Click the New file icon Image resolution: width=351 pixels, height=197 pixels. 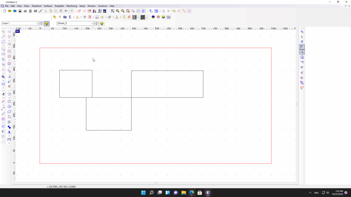[5, 11]
